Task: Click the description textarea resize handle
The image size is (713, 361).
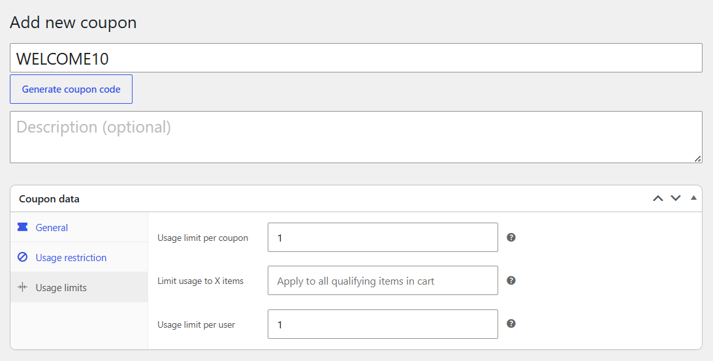Action: pyautogui.click(x=697, y=159)
